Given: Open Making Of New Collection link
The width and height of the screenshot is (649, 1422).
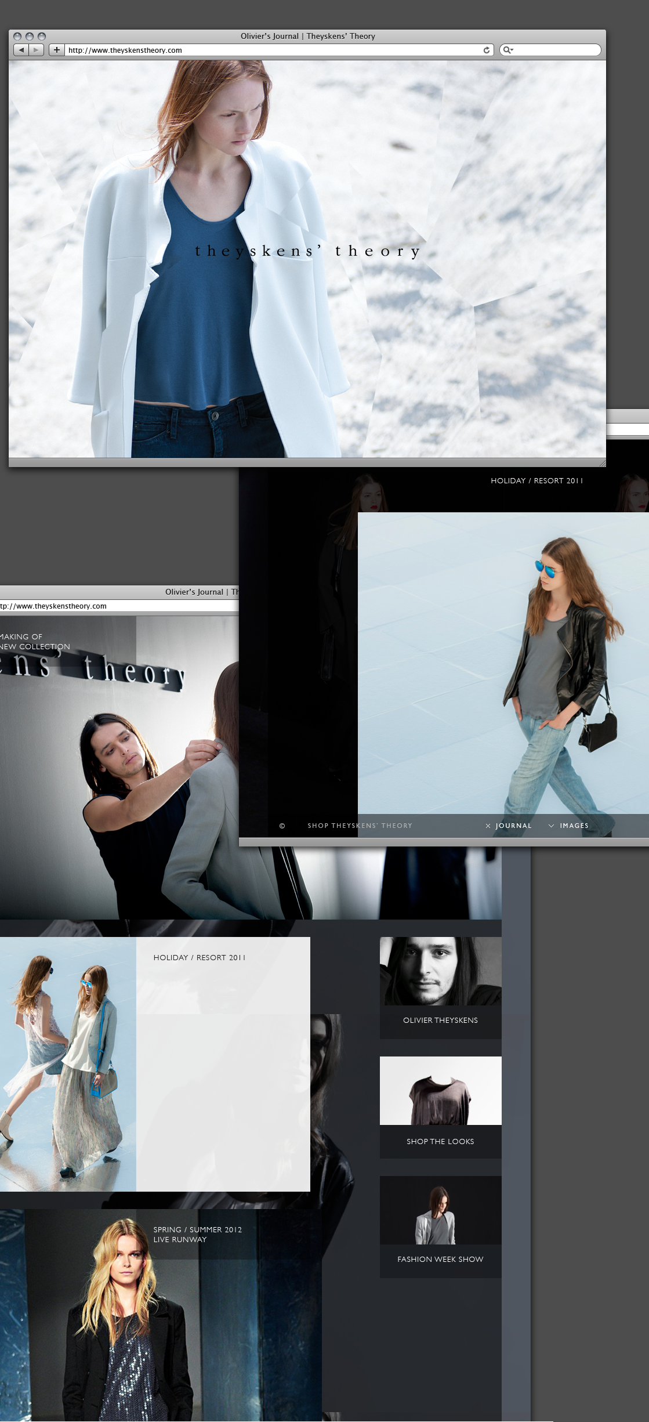Looking at the screenshot, I should tap(35, 642).
